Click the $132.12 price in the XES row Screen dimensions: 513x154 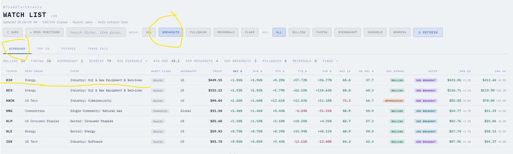click(215, 90)
